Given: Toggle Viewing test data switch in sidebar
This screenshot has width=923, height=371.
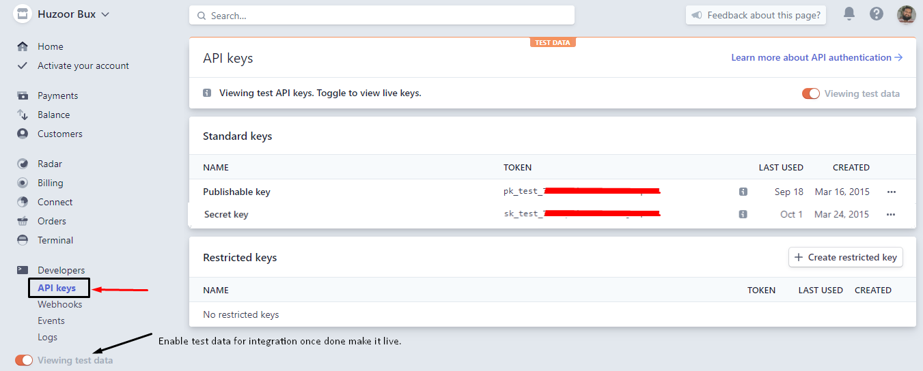Looking at the screenshot, I should coord(24,360).
